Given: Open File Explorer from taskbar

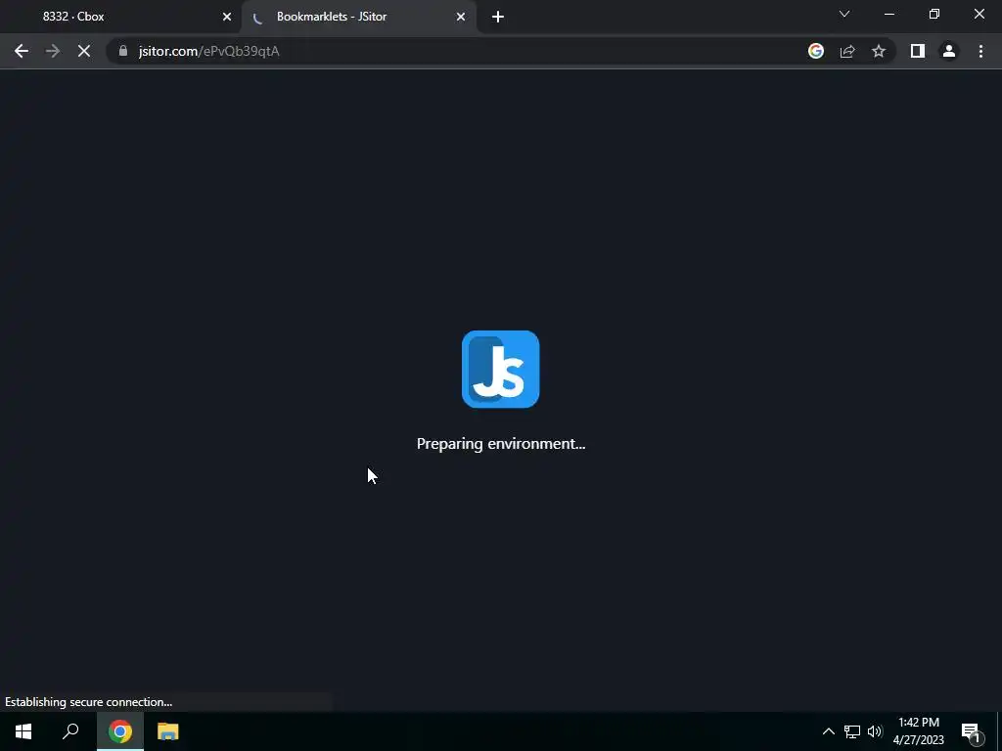Looking at the screenshot, I should click(168, 731).
